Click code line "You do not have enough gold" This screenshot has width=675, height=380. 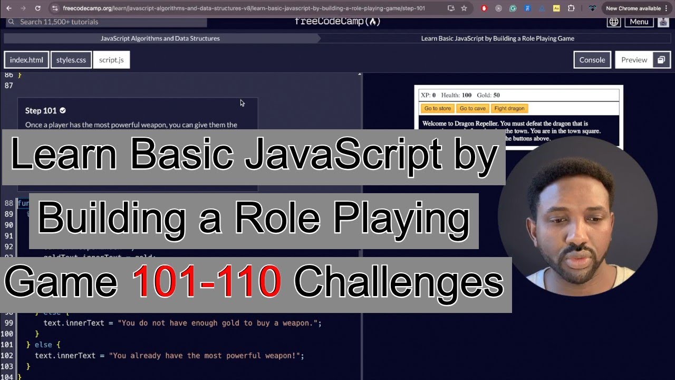click(x=182, y=323)
